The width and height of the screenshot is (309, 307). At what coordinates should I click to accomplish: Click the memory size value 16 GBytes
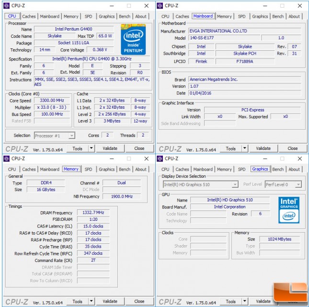coord(46,190)
